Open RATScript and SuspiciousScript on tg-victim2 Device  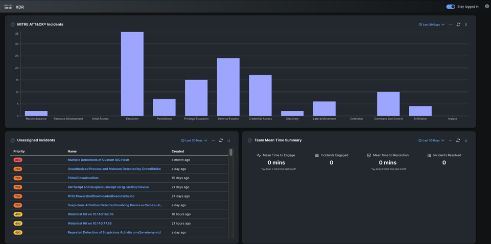pyautogui.click(x=108, y=187)
